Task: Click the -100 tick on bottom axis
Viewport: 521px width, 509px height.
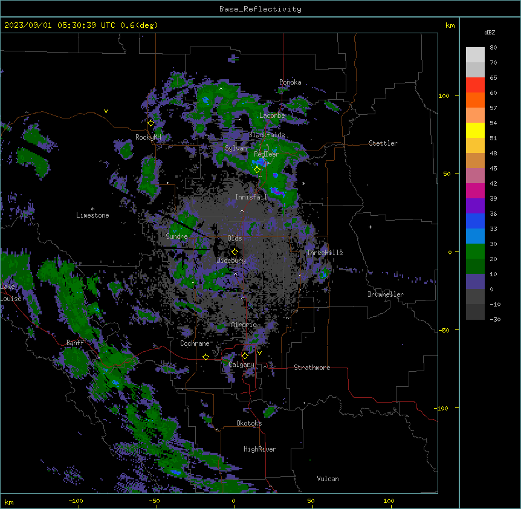Action: tap(76, 501)
